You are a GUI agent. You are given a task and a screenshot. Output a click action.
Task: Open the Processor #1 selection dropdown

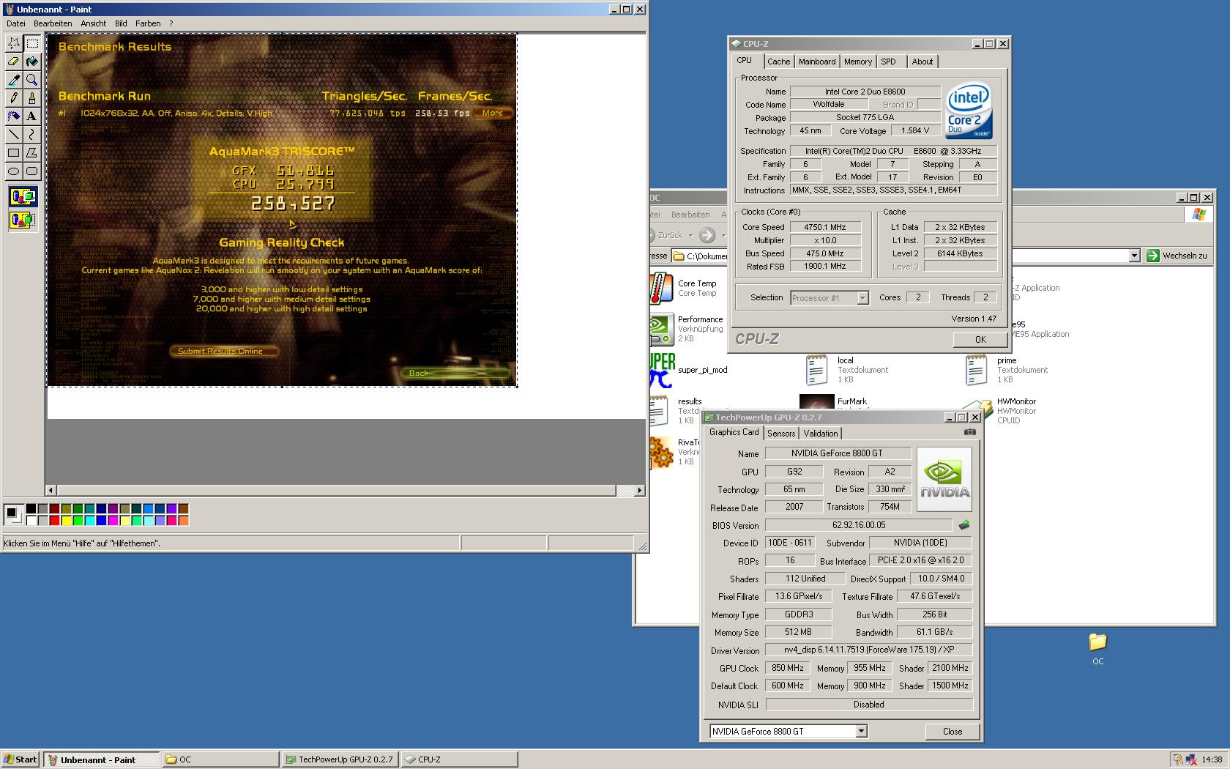point(862,297)
